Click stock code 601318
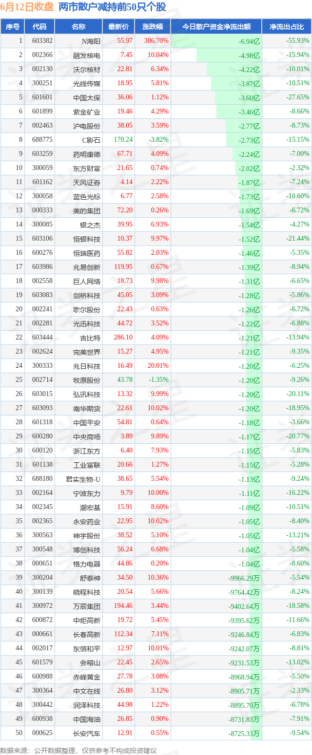 point(42,422)
